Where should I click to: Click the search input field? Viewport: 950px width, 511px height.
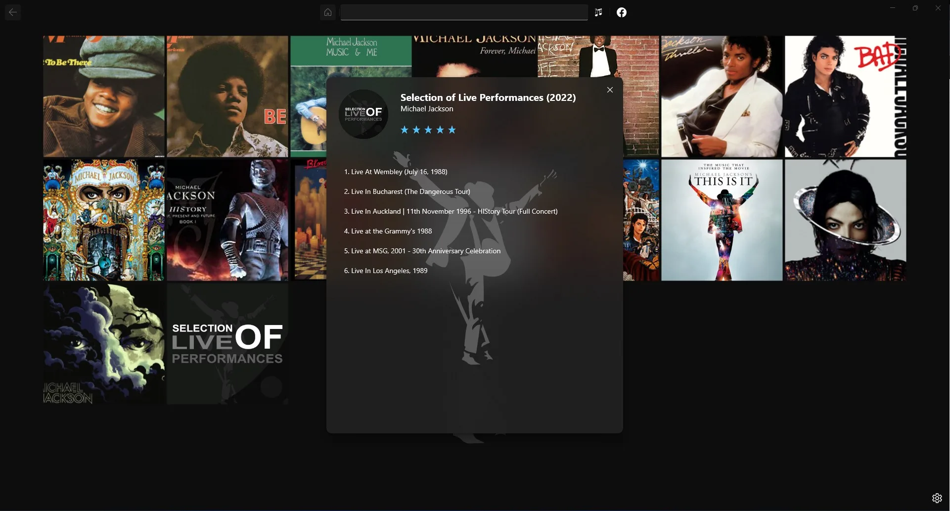point(464,12)
